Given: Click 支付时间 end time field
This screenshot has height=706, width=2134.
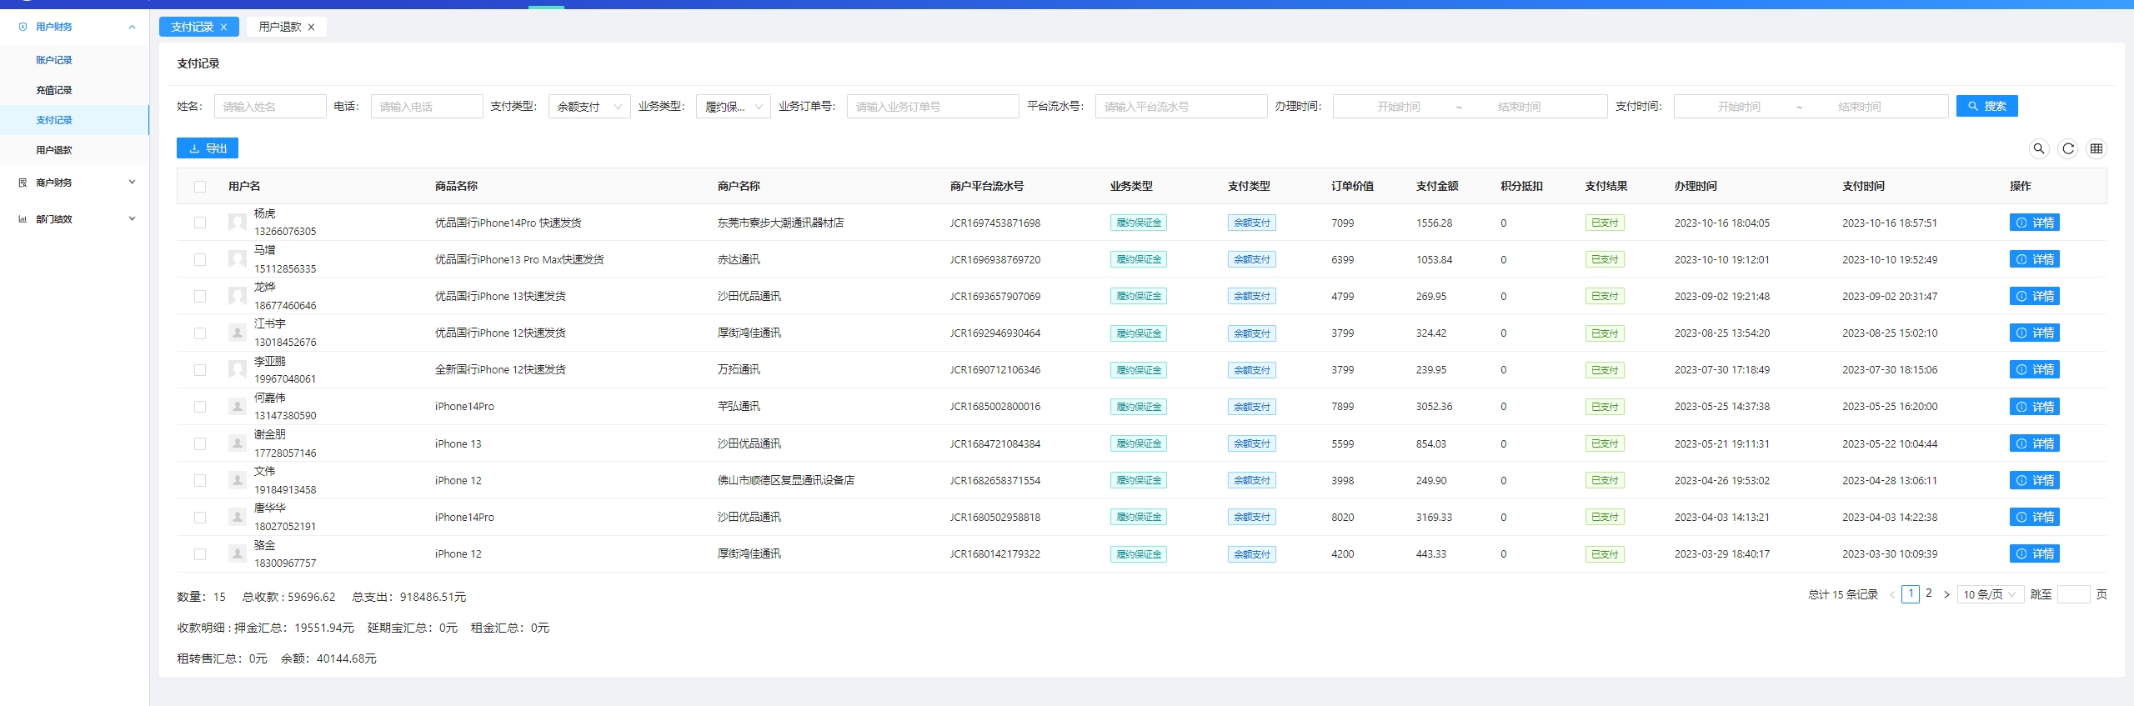Looking at the screenshot, I should [1859, 107].
